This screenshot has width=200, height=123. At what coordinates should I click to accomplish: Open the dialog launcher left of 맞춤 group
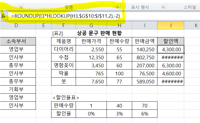[x=21, y=7]
